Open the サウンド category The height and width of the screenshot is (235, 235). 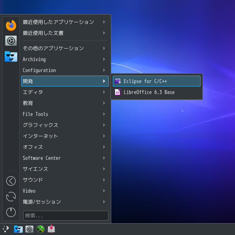[x=65, y=180]
